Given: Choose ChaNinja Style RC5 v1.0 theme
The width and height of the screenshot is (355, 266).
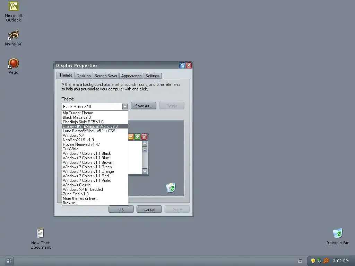Looking at the screenshot, I should [95, 122].
